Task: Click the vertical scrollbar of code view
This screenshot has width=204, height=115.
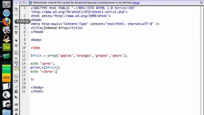Action: click(x=202, y=60)
